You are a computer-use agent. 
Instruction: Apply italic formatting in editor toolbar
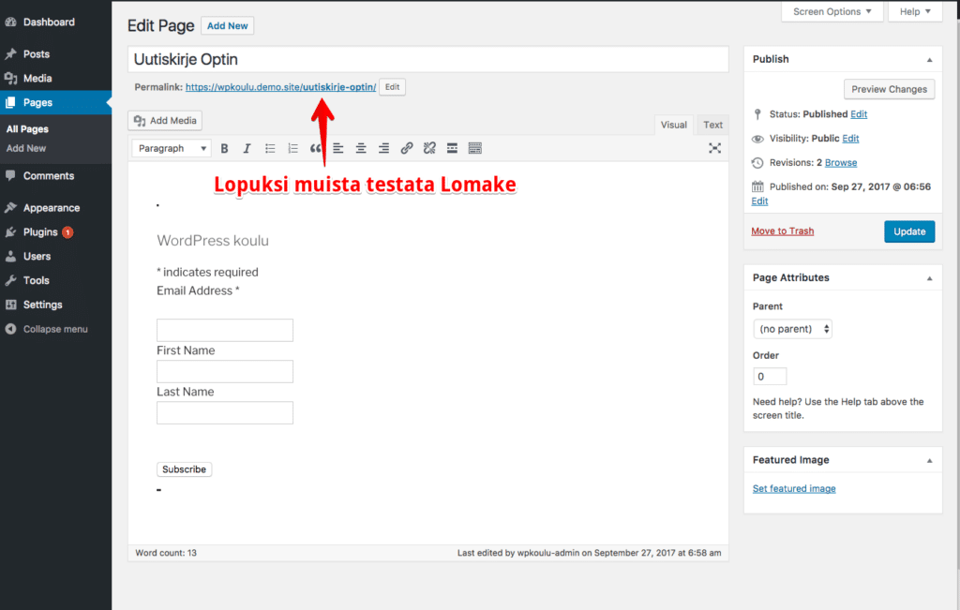tap(247, 148)
